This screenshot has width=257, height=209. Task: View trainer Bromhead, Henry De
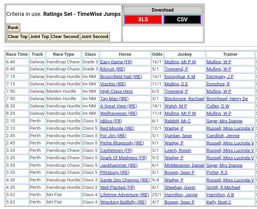(227, 99)
